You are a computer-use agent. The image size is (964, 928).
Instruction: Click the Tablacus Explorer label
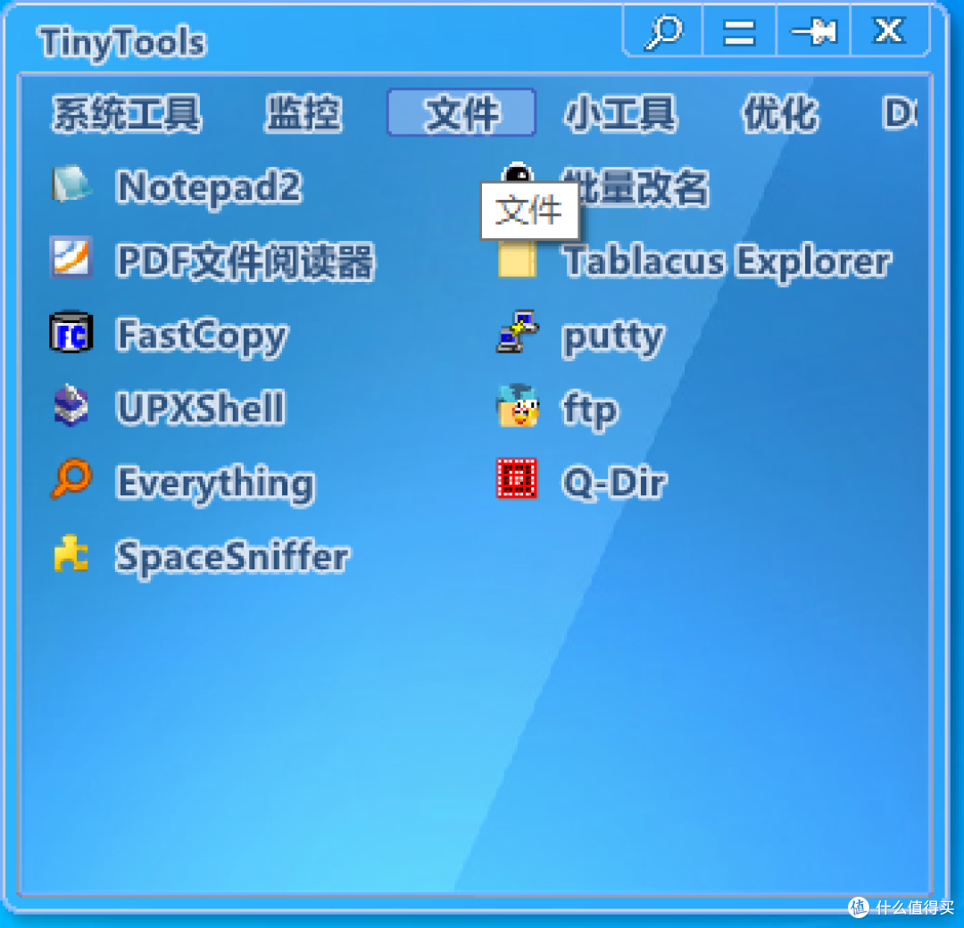pyautogui.click(x=727, y=261)
